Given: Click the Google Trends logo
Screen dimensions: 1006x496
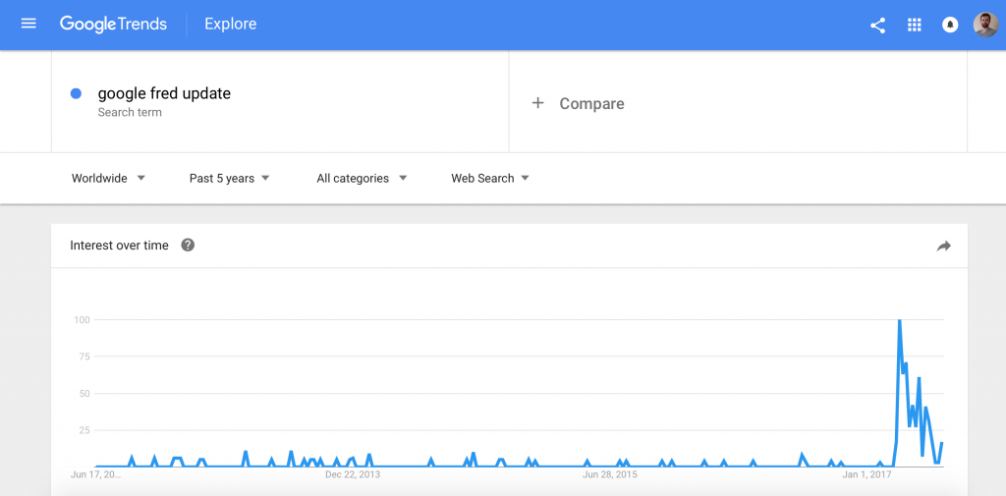Looking at the screenshot, I should click(114, 25).
